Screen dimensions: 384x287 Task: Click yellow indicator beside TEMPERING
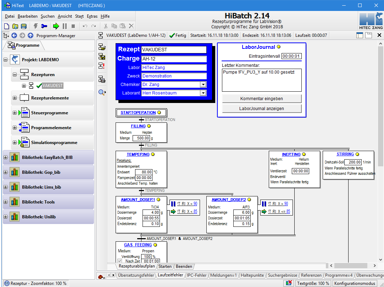(x=152, y=154)
